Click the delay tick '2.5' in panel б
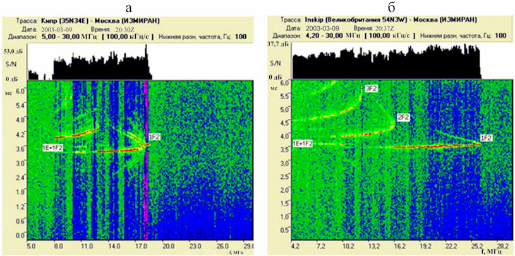Screen dimensions: 515x256 pyautogui.click(x=284, y=176)
